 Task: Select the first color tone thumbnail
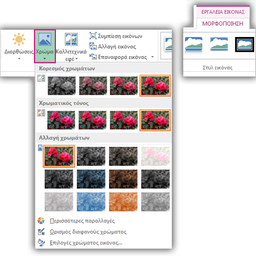click(61, 120)
